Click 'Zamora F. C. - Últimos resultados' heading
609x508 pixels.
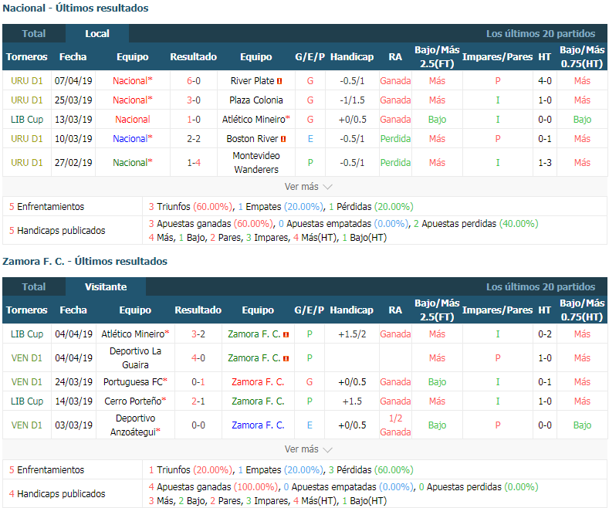[85, 262]
